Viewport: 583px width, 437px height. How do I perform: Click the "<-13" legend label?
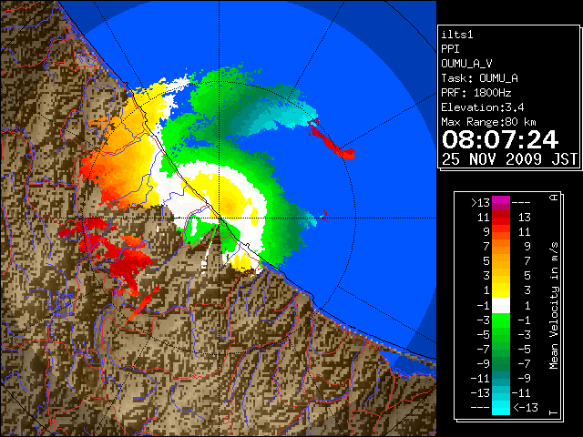pyautogui.click(x=526, y=407)
